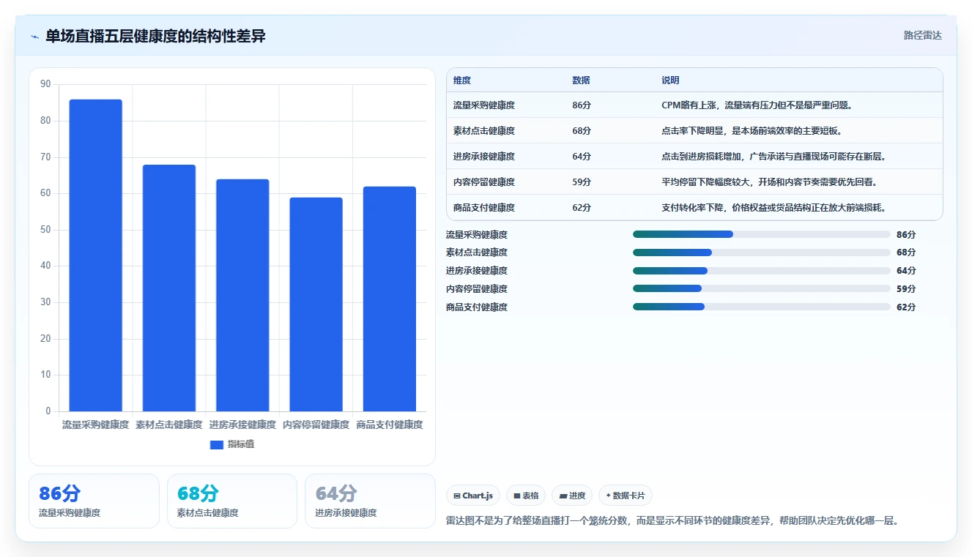Image resolution: width=972 pixels, height=557 pixels.
Task: Click the 62分 value beside 商品支付 progress bar
Action: click(906, 307)
